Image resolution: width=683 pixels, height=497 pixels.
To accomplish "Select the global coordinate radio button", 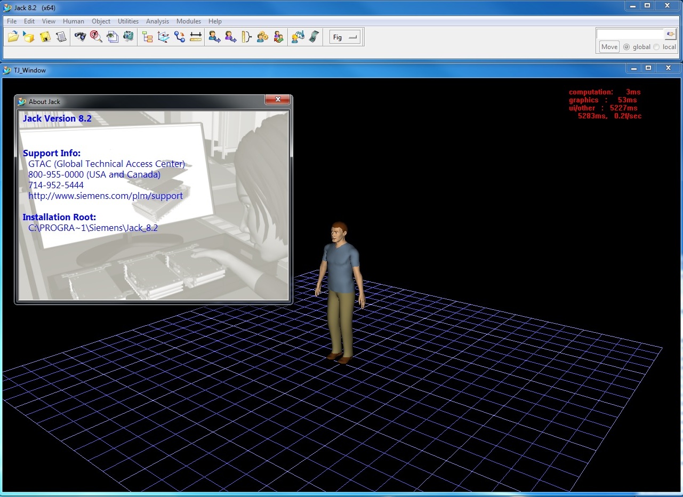I will pyautogui.click(x=627, y=47).
